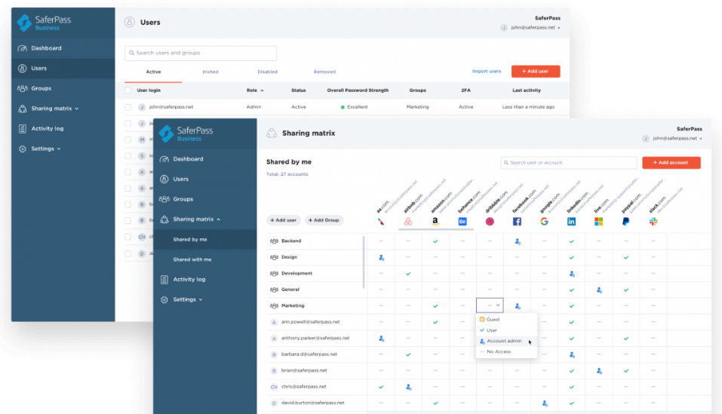Click the Add user pill in Sharing matrix

coord(283,220)
